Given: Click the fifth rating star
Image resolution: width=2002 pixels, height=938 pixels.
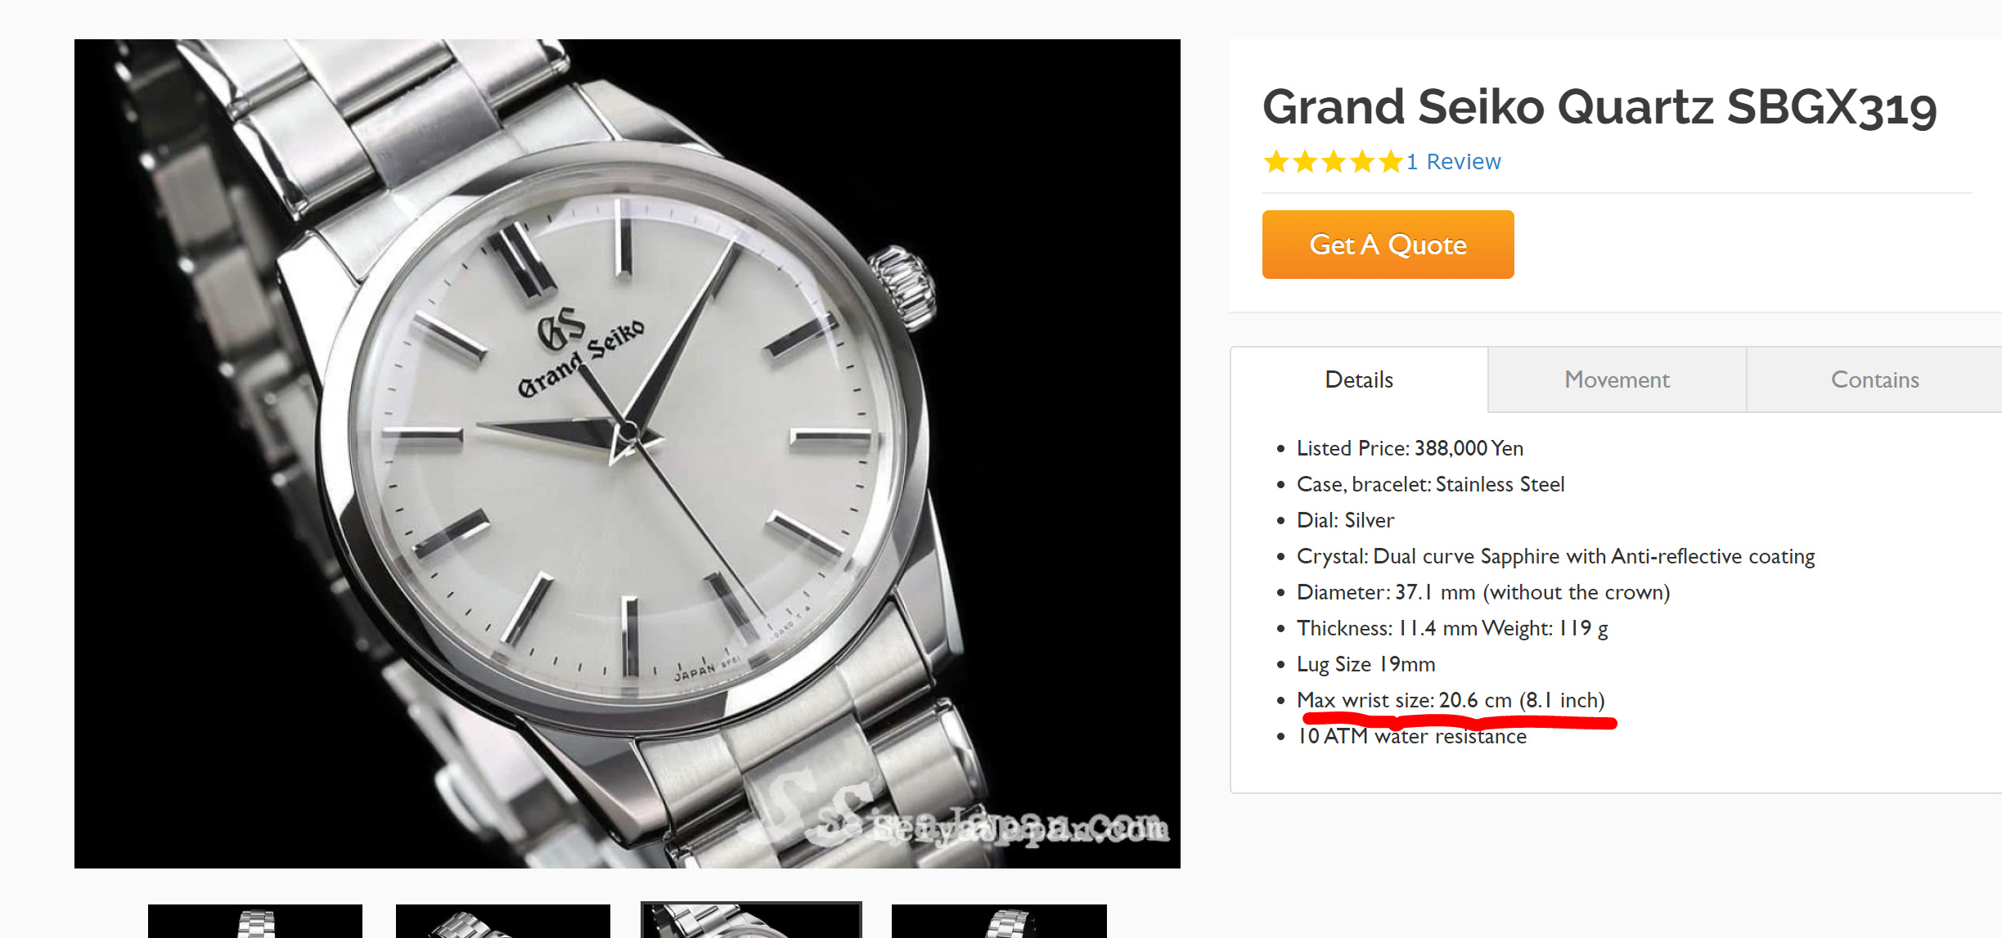Looking at the screenshot, I should coord(1391,162).
